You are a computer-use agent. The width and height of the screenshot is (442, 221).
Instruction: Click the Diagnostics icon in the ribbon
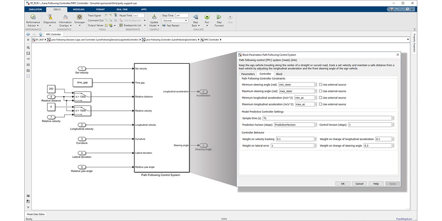point(50,18)
